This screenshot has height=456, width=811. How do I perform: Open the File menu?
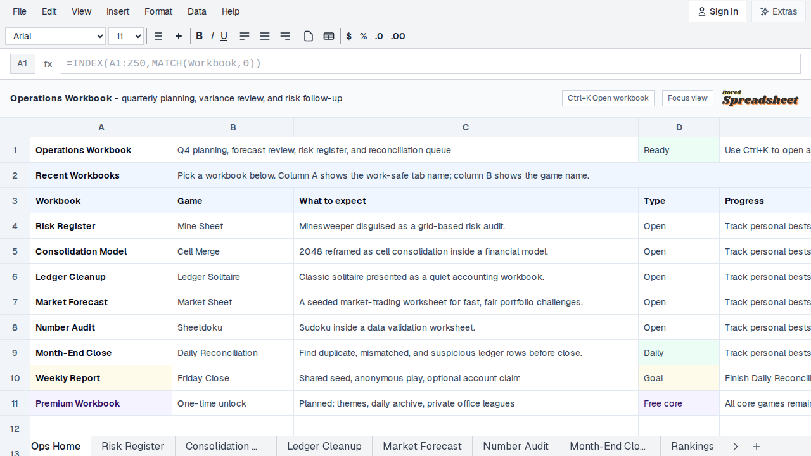pos(20,11)
